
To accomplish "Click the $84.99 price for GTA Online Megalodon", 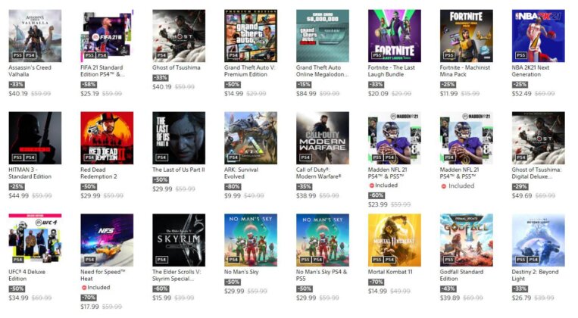I will [306, 94].
